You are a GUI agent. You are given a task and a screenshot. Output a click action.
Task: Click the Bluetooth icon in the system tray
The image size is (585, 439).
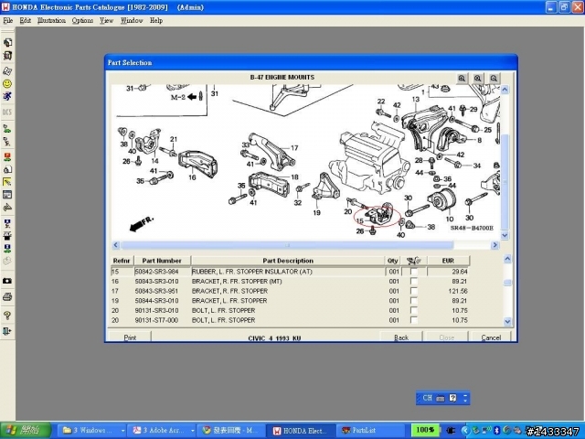[x=496, y=430]
